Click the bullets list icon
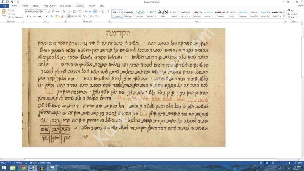 pos(69,11)
